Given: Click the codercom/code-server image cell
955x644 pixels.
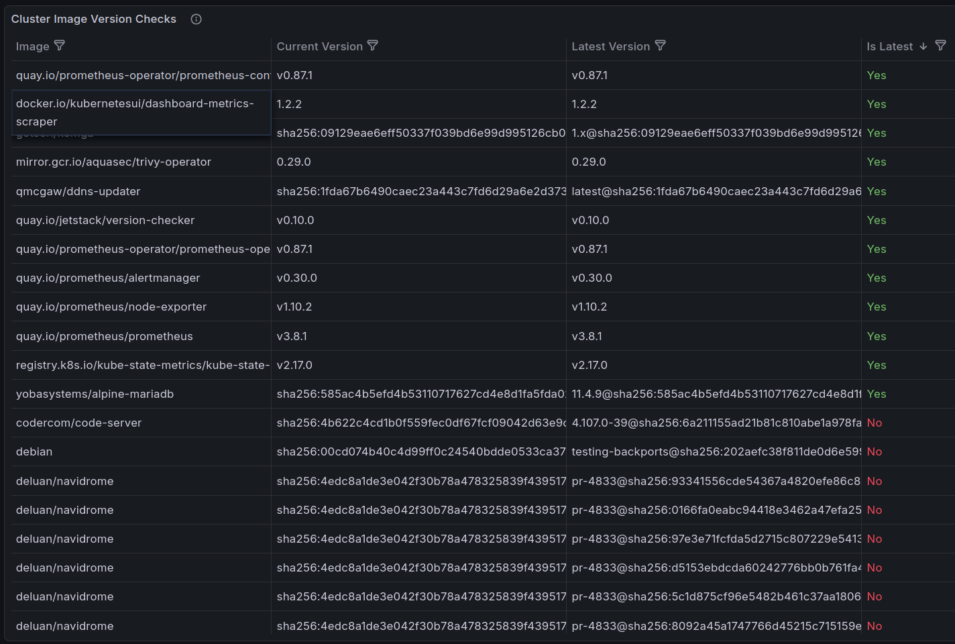Looking at the screenshot, I should point(78,423).
